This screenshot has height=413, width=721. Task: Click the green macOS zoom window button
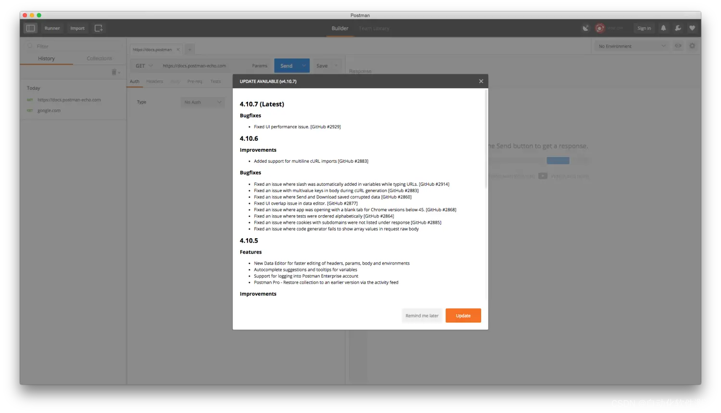click(x=39, y=15)
